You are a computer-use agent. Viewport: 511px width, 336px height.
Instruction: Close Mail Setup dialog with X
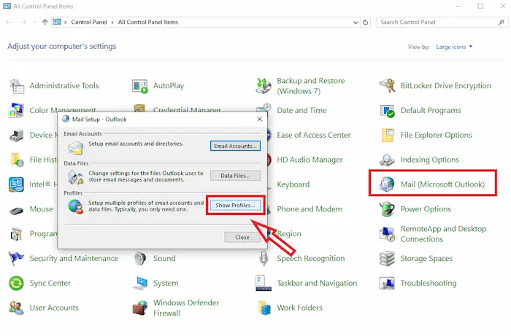click(260, 119)
